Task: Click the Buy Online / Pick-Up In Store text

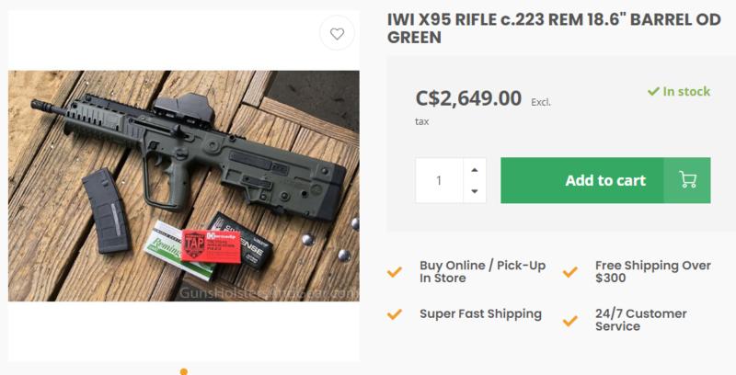Action: click(x=482, y=272)
